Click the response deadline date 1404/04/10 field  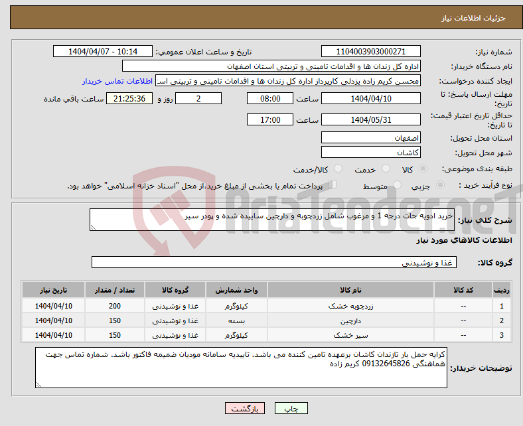[370, 98]
